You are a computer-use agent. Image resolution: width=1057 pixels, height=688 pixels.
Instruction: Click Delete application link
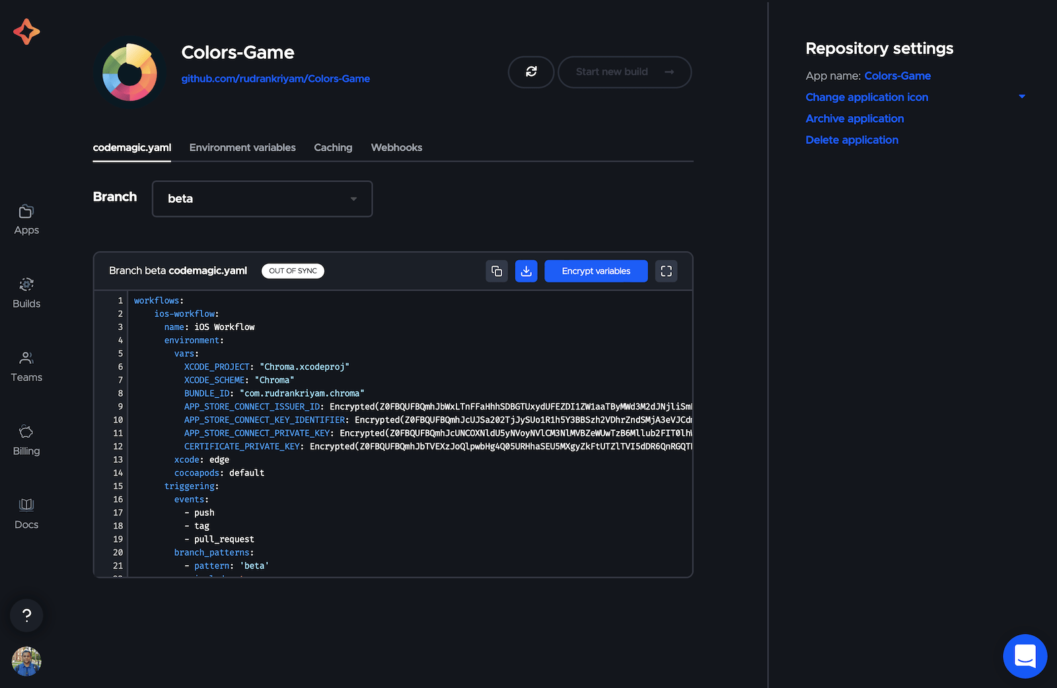point(852,140)
